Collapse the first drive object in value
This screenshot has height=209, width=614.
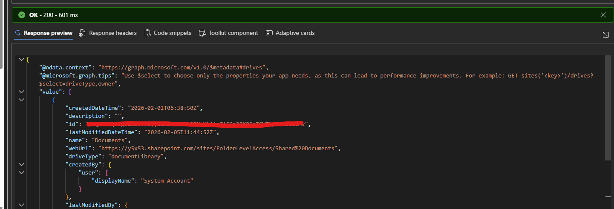(21, 100)
